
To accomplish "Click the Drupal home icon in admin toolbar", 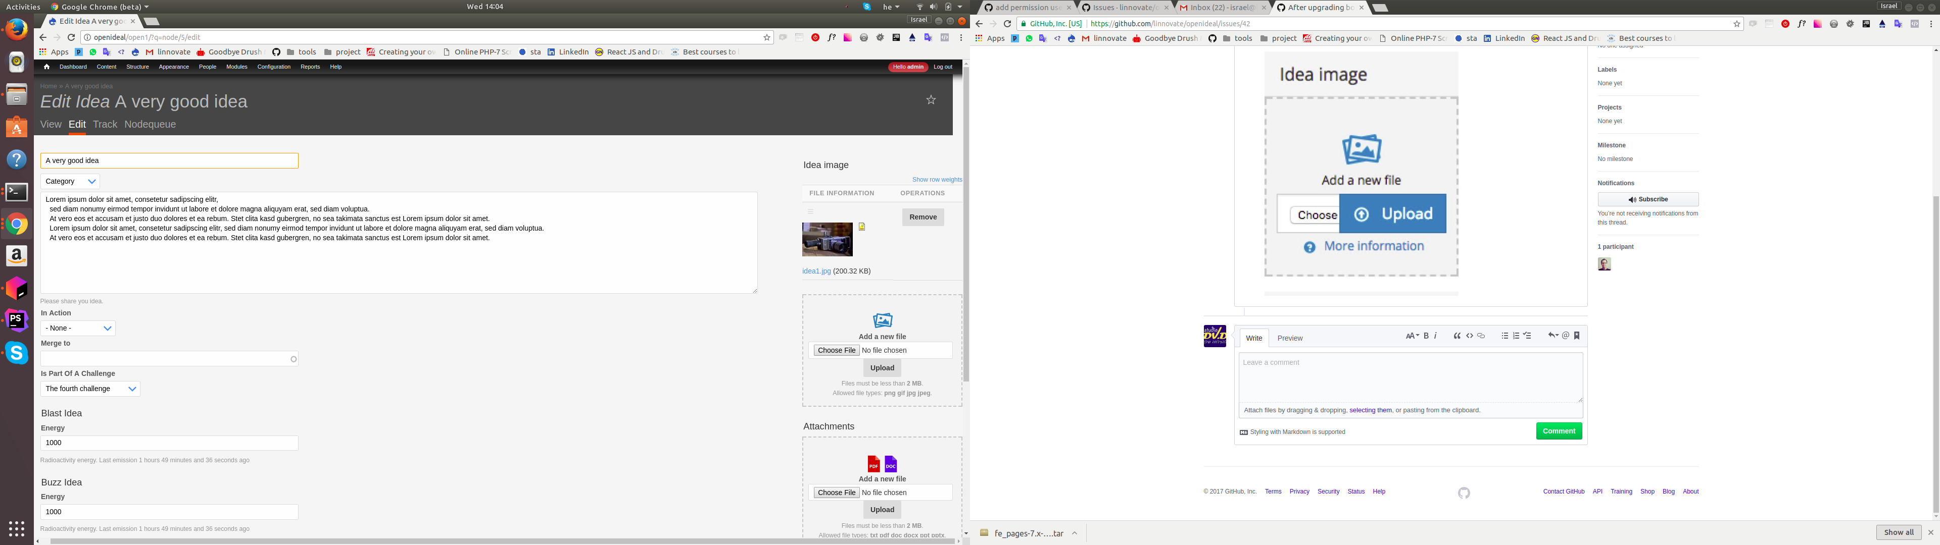I will coord(46,66).
